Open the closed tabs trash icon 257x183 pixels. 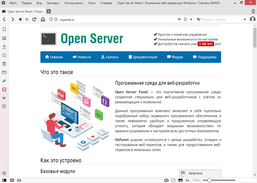point(253,11)
